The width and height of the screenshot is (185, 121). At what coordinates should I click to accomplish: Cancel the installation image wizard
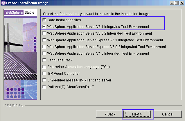point(168,114)
